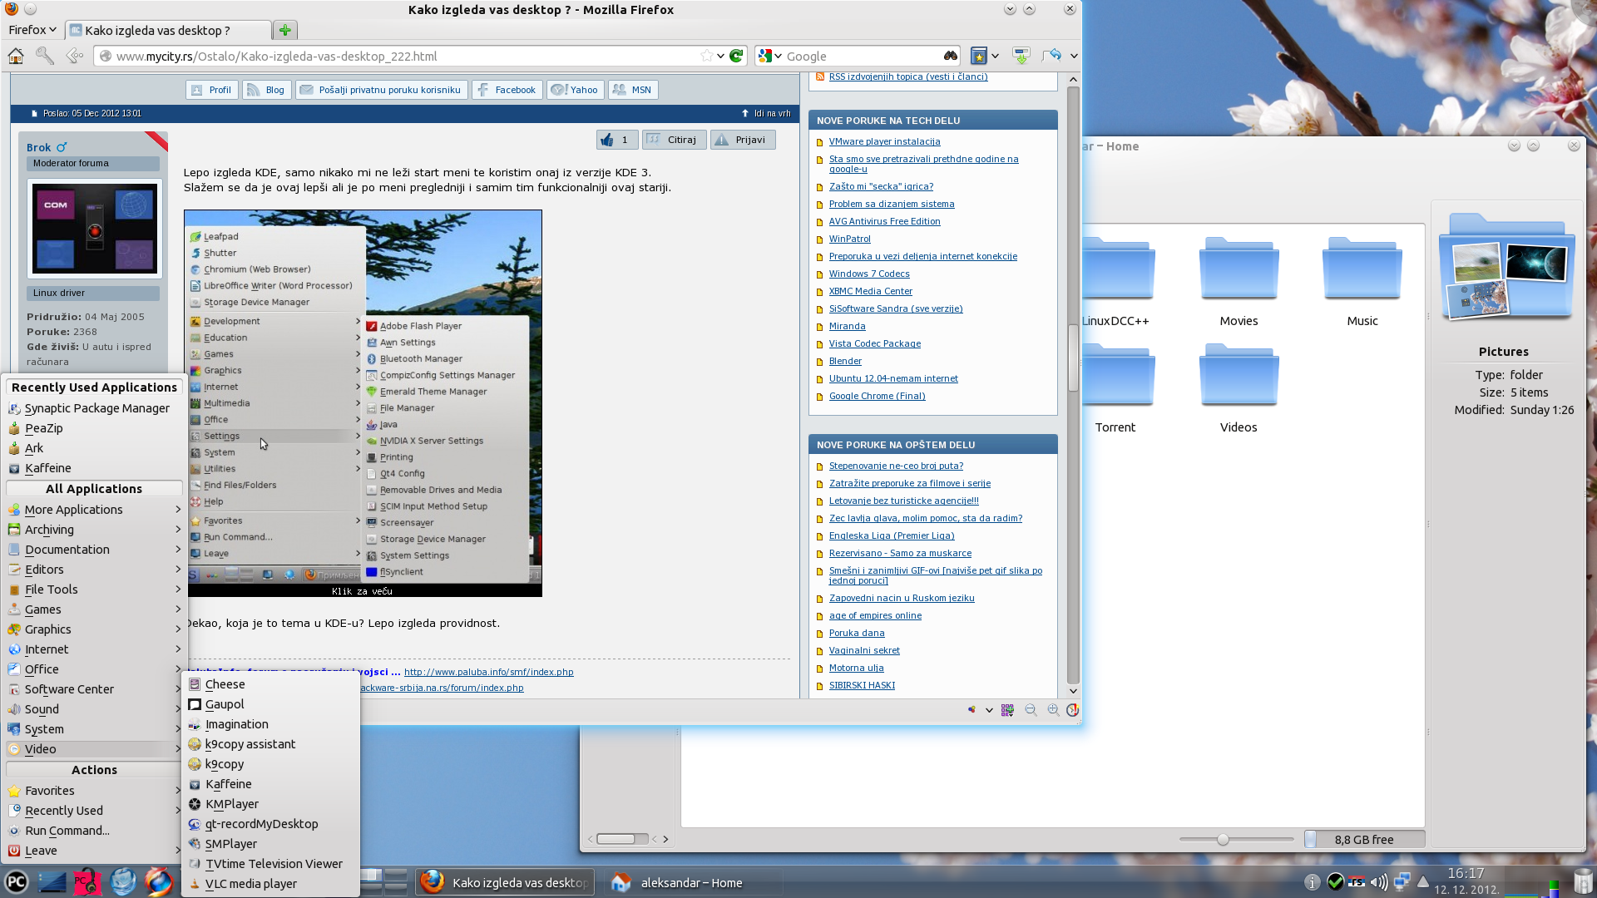The width and height of the screenshot is (1597, 898).
Task: Click the Firefox home icon
Action: click(15, 56)
